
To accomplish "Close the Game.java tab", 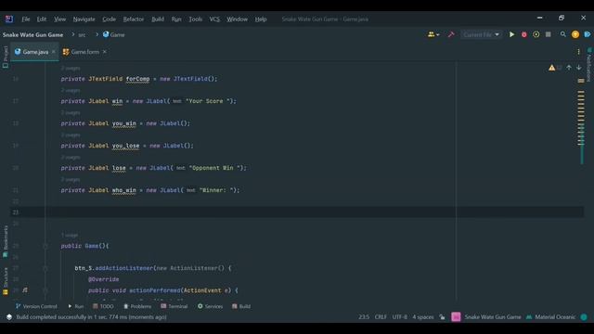I will point(54,52).
